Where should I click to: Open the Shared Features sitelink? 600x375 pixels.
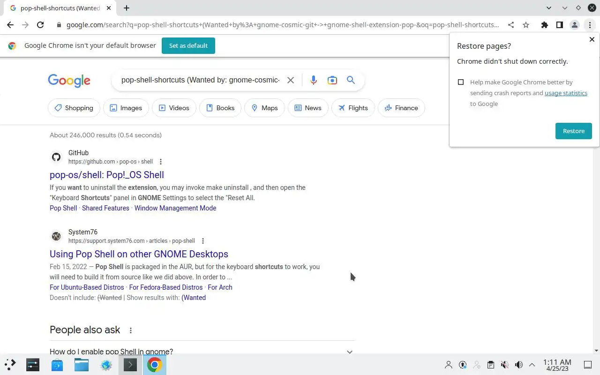click(105, 208)
